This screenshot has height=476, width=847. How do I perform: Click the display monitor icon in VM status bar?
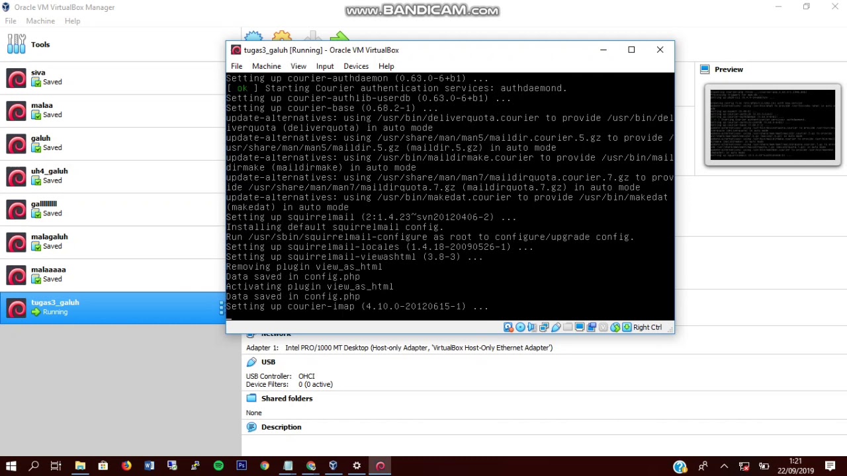580,327
